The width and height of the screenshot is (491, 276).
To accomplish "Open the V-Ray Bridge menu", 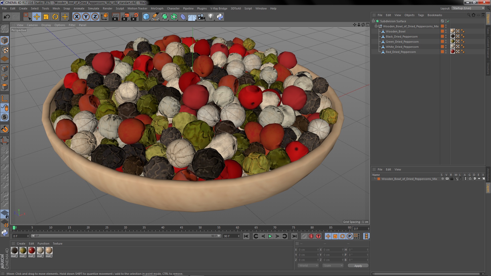I will tap(219, 8).
